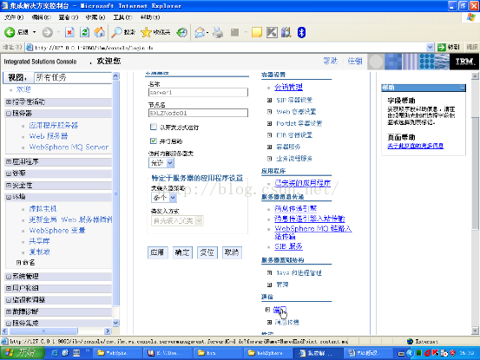Switch to the WebSphere folder taskbar item
Screen dimensions: 480x360
pos(269,353)
